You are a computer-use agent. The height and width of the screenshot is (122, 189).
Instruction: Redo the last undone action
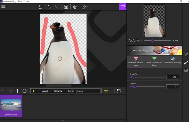click(57, 7)
